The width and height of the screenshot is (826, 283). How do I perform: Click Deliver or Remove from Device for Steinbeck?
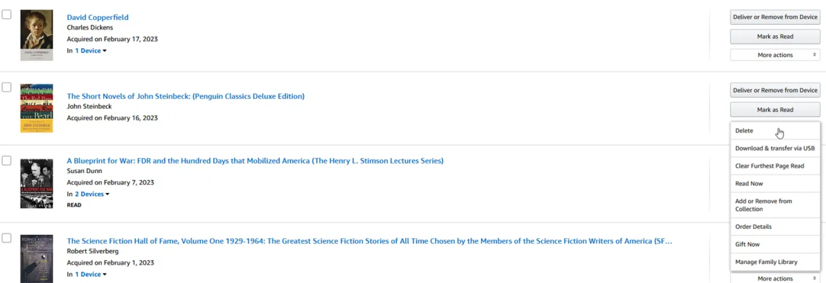pos(775,90)
